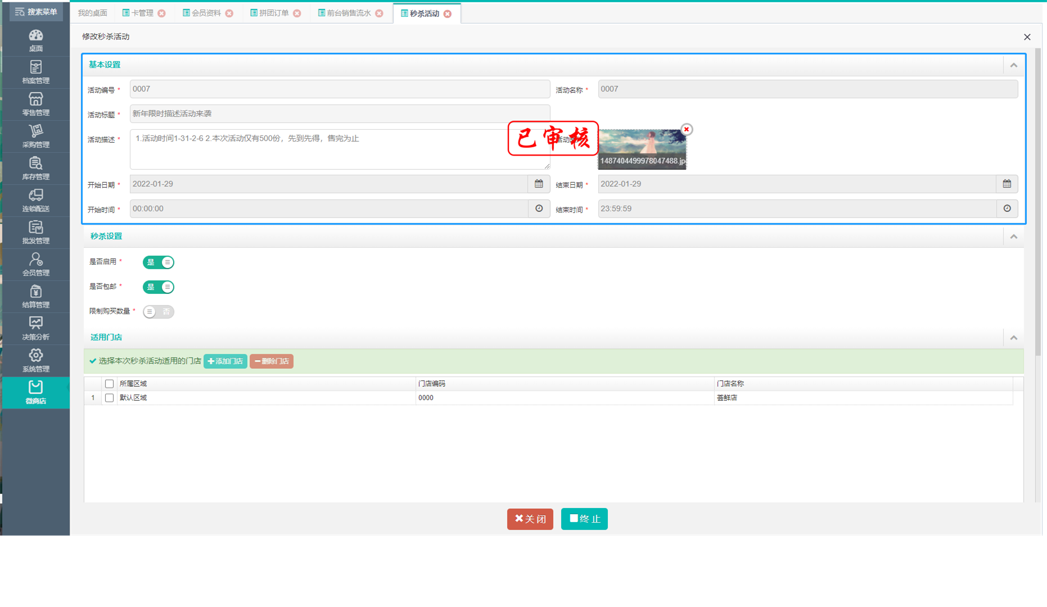1047x607 pixels.
Task: Close the 秒杀活动 tab
Action: click(448, 13)
